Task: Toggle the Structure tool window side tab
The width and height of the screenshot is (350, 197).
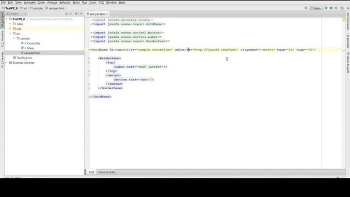Action: (x=2, y=39)
